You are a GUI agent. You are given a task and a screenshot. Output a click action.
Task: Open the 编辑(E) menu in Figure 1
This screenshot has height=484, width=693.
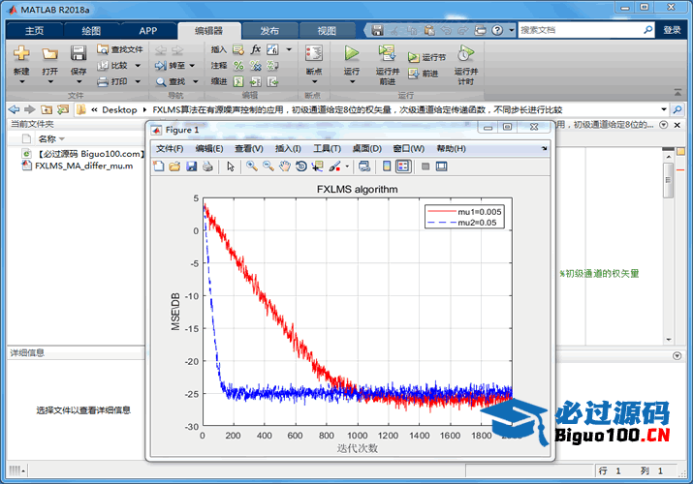(209, 149)
